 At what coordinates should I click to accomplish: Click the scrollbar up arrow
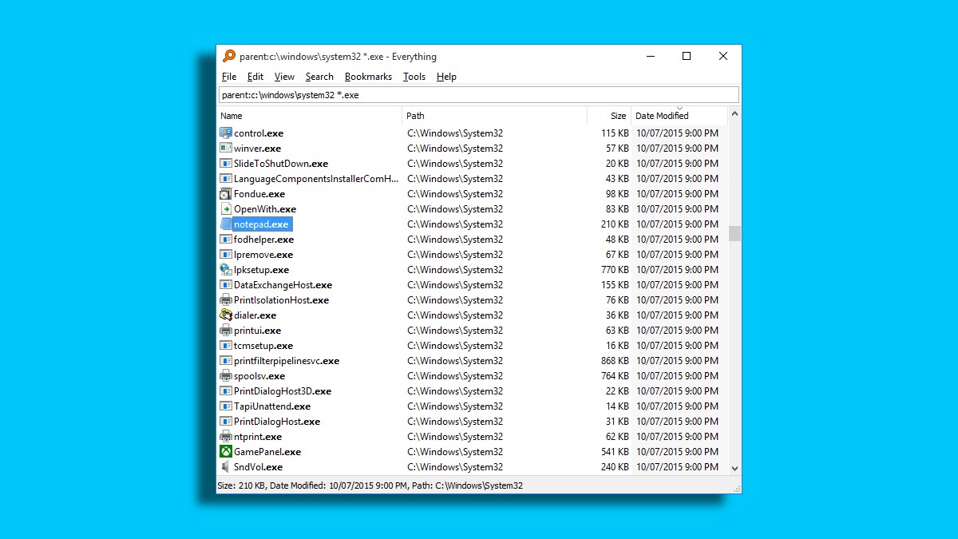pyautogui.click(x=734, y=114)
